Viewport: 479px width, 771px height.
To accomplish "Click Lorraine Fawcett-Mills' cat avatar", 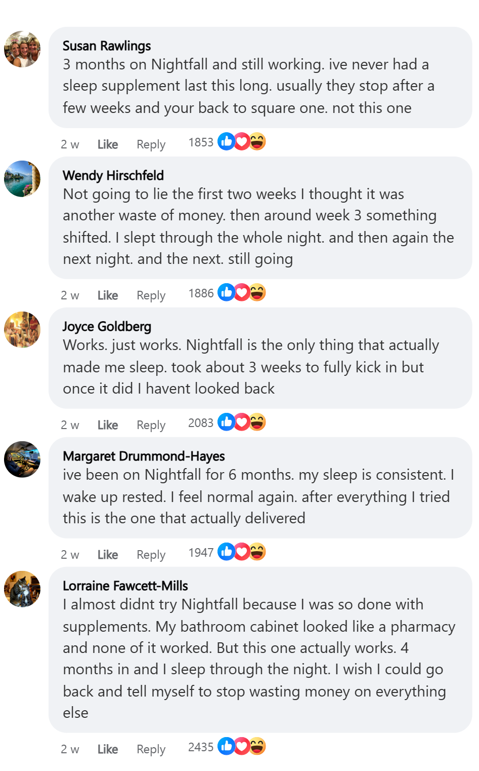I will [x=22, y=589].
